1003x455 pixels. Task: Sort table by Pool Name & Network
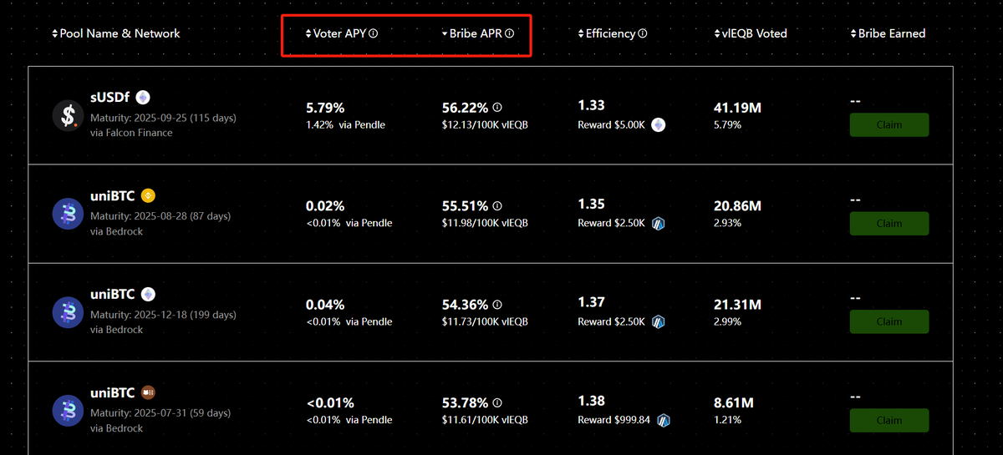115,34
